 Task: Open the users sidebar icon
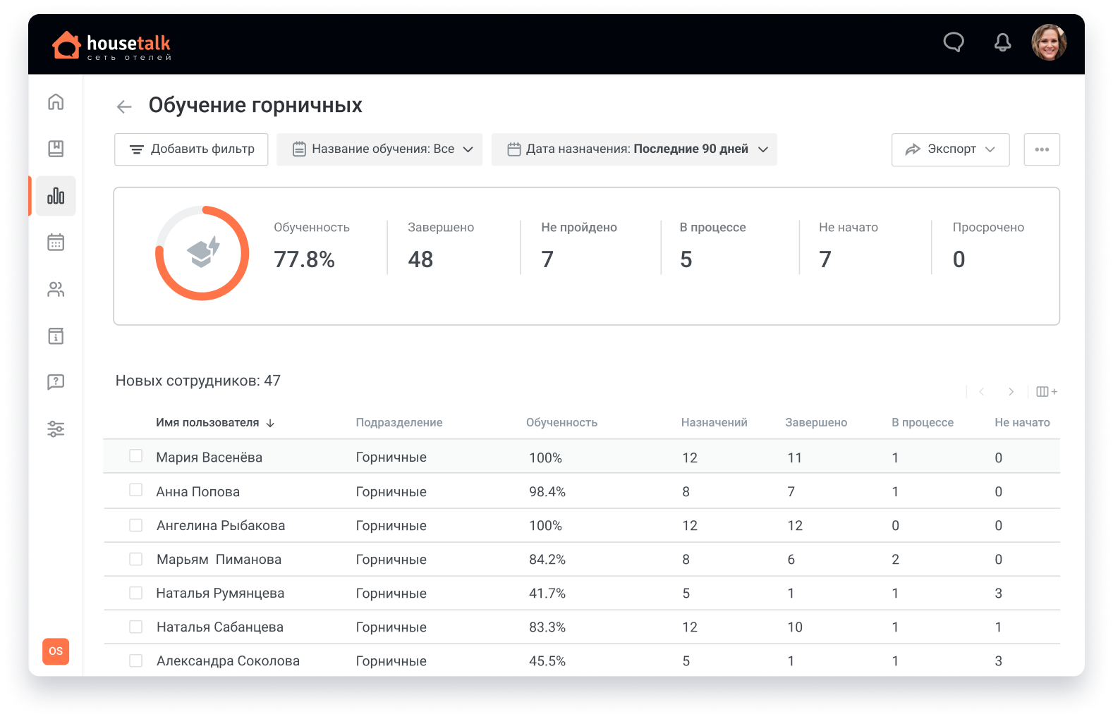click(x=56, y=290)
